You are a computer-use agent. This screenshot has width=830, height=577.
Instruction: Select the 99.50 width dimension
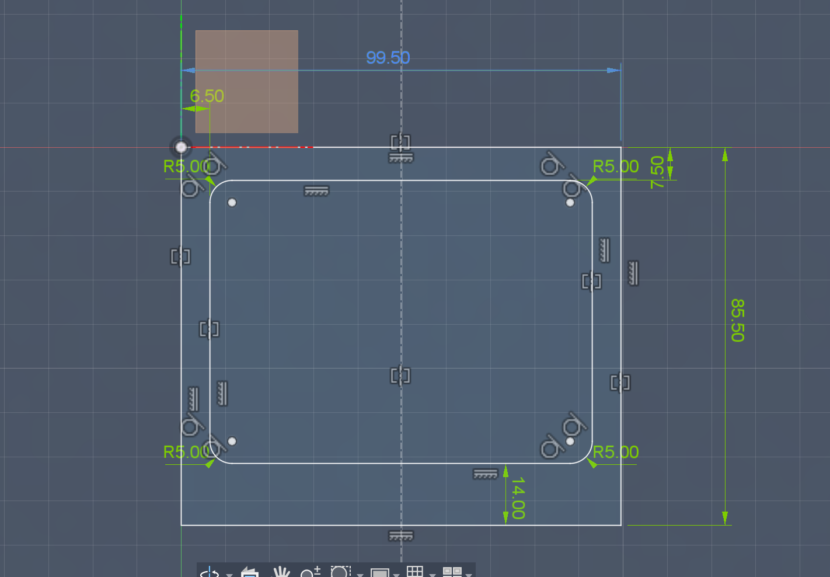point(388,58)
